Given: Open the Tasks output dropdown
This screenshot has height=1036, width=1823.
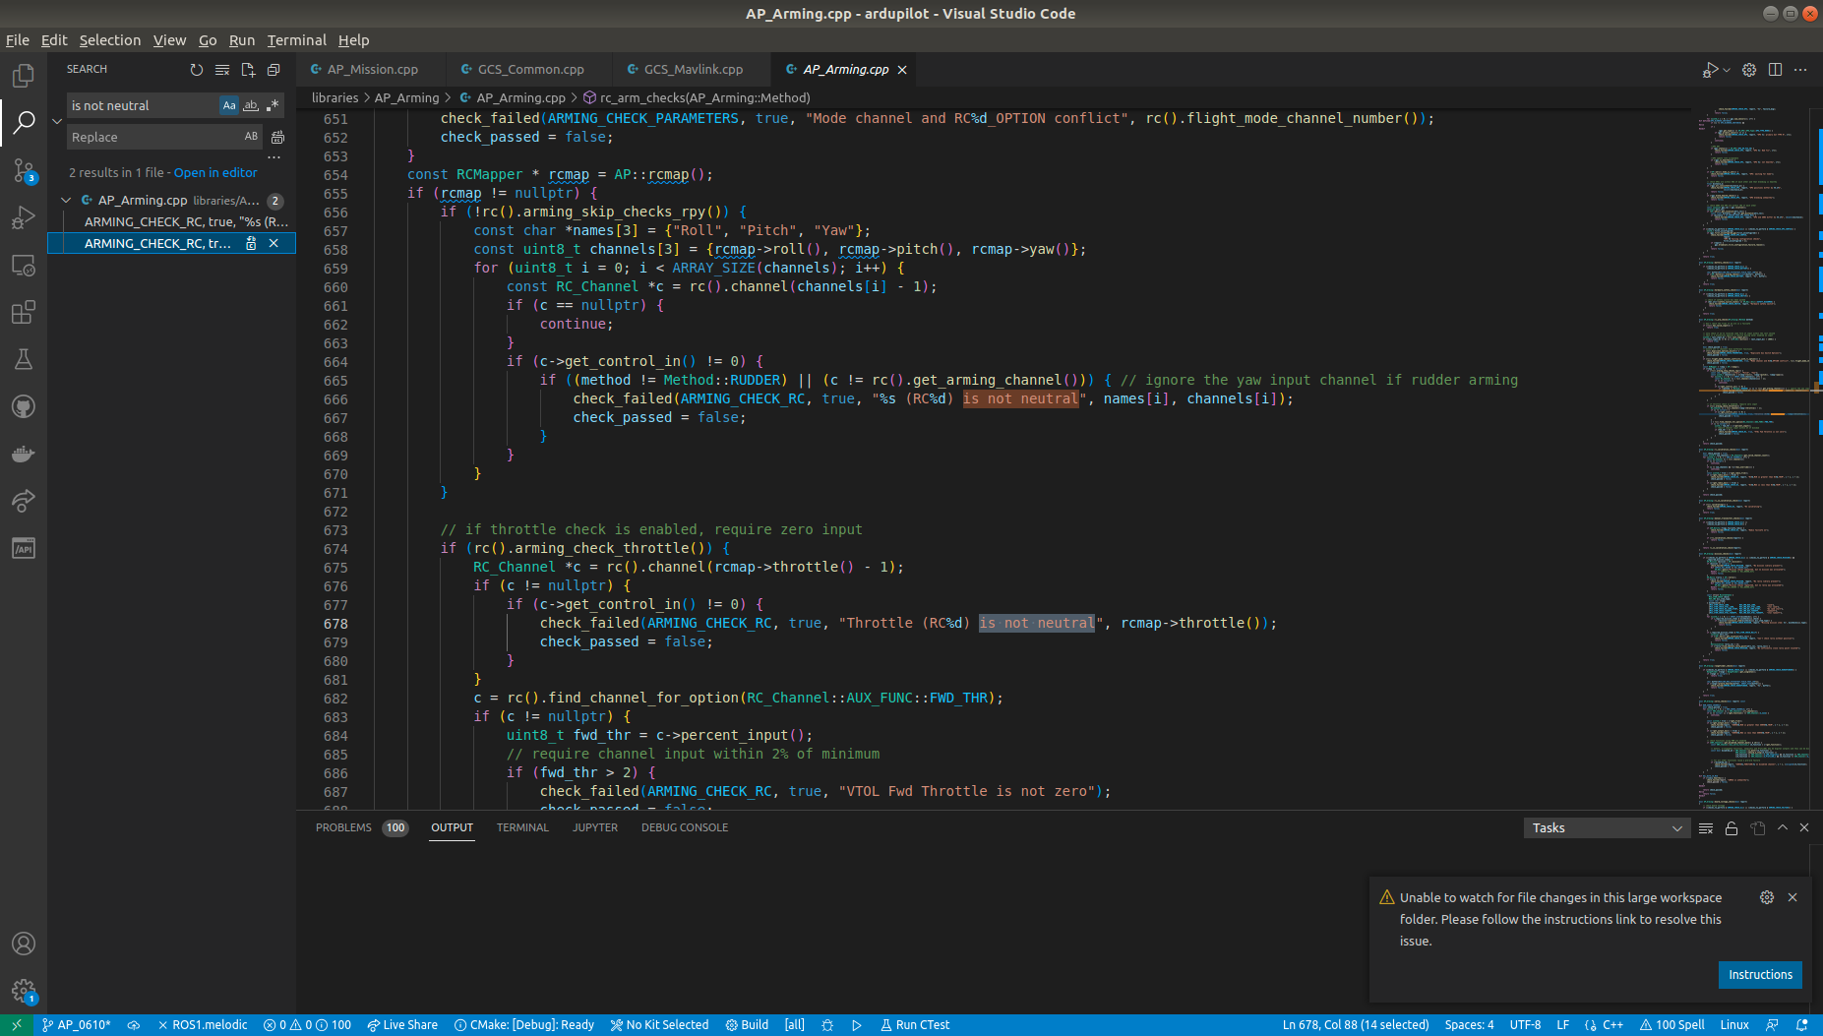Looking at the screenshot, I should coord(1605,827).
